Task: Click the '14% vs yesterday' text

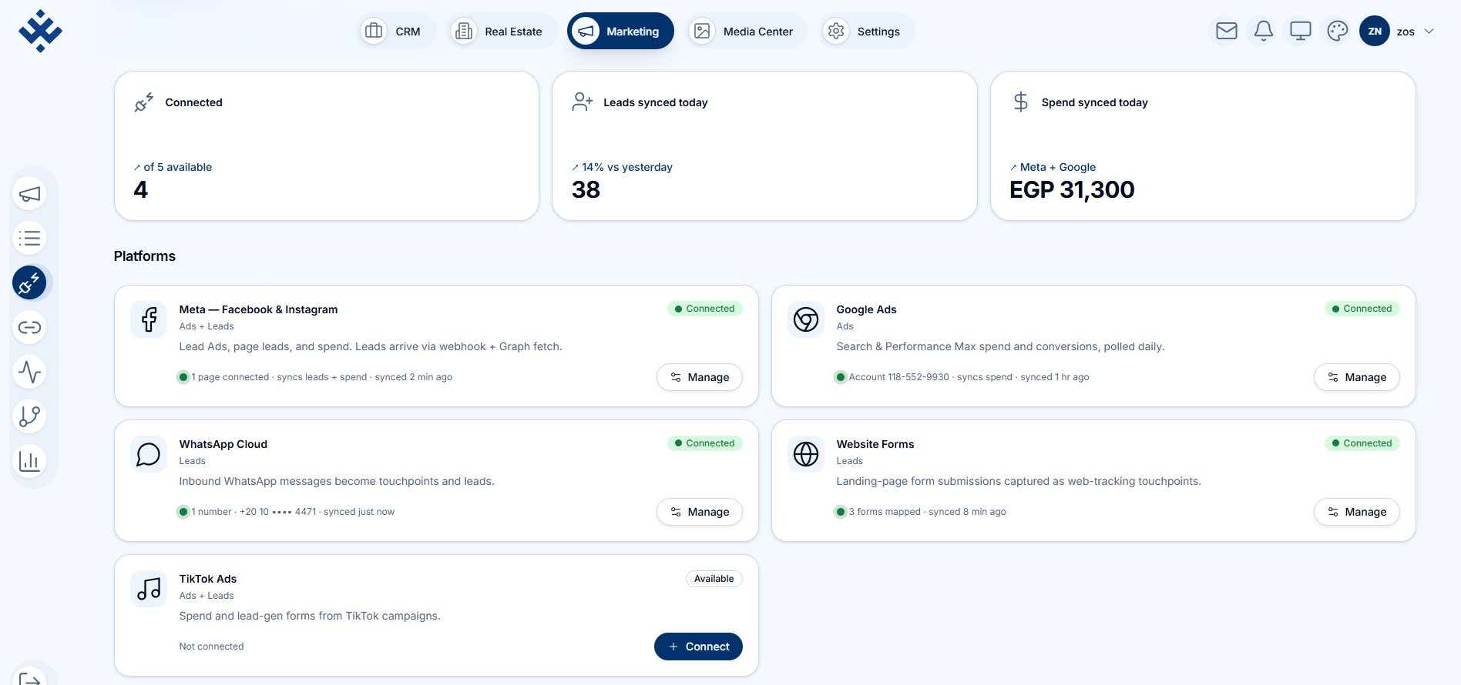Action: (626, 167)
